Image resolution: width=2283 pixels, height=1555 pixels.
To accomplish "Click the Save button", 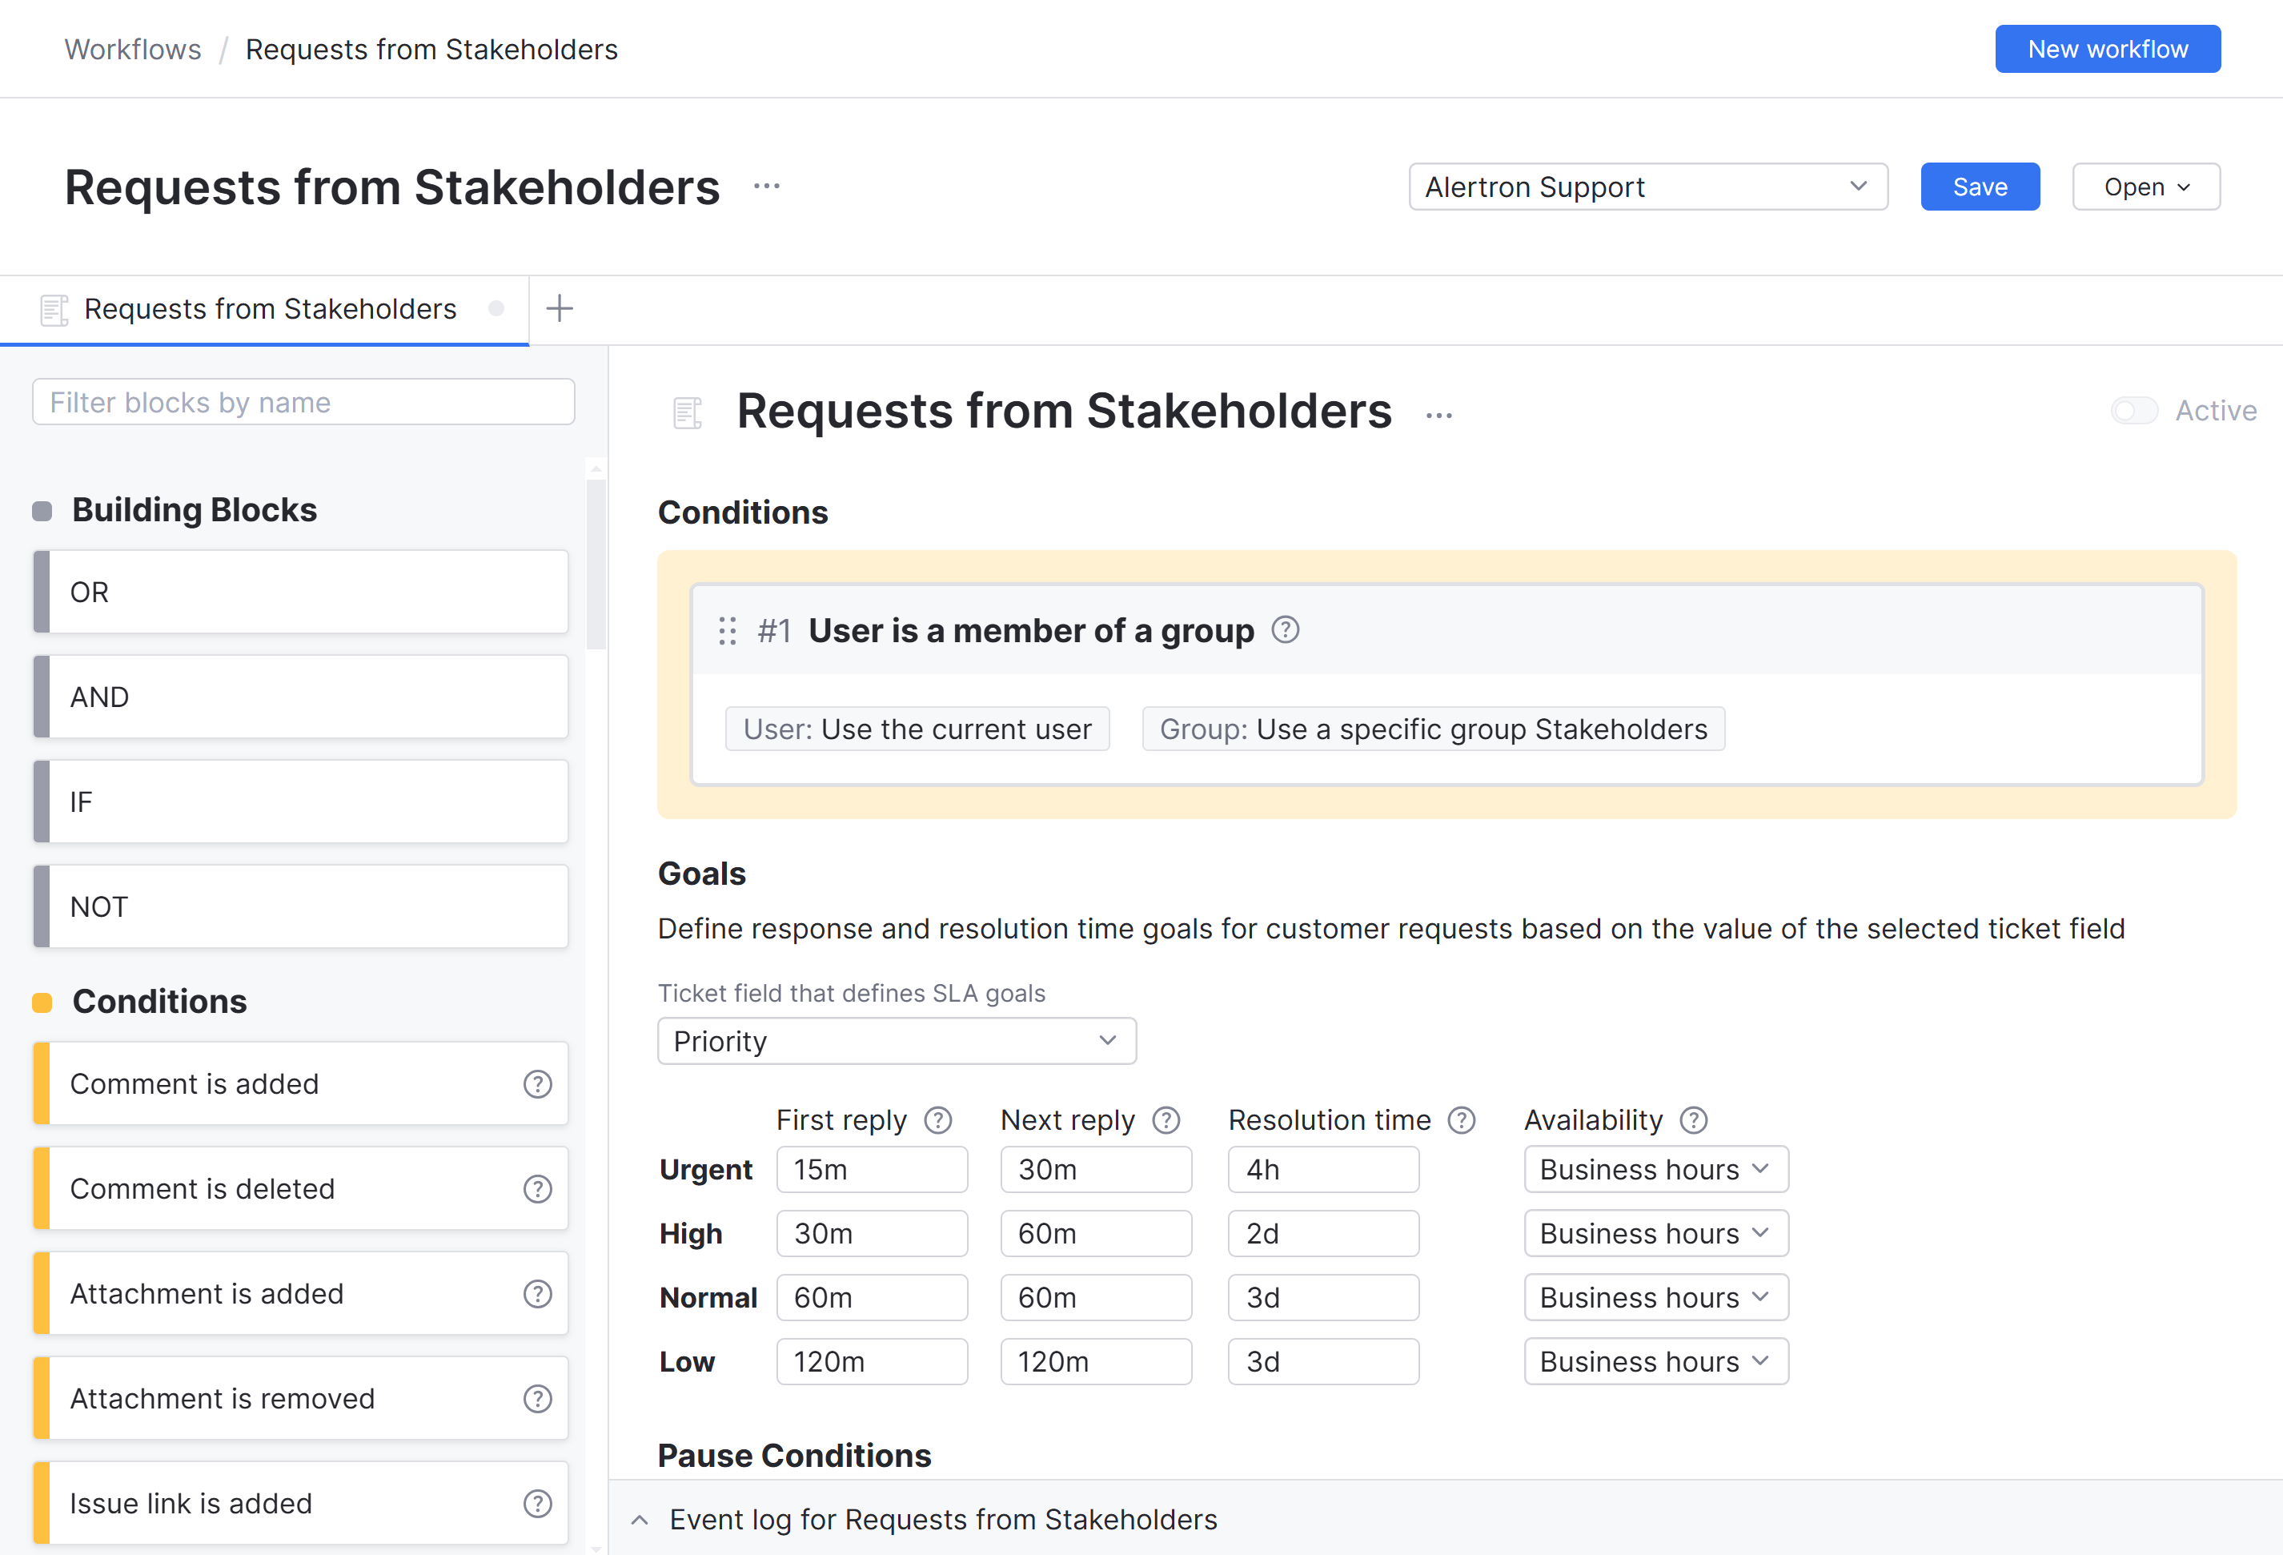I will [x=1980, y=186].
